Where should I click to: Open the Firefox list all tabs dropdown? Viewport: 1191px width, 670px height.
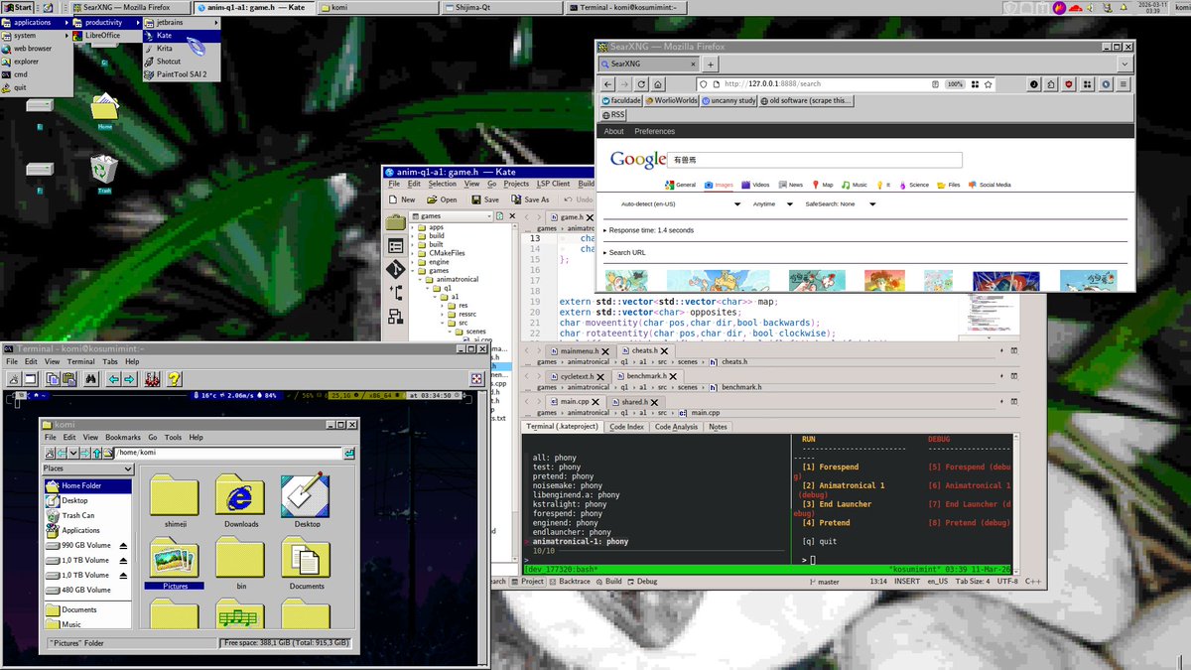pos(1125,64)
